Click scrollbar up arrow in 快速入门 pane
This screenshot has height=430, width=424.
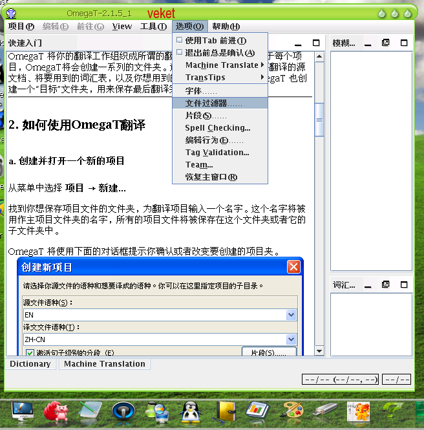pos(319,57)
